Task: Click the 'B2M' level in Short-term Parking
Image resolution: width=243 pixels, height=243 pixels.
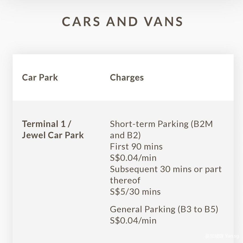Action: pyautogui.click(x=203, y=124)
